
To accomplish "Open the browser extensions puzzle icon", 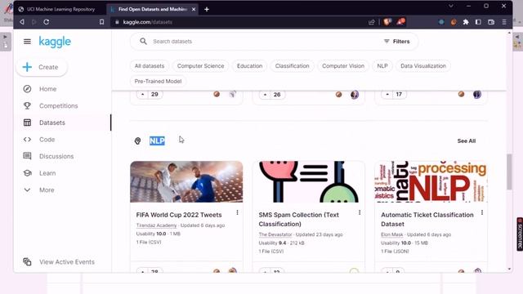I will (x=466, y=22).
